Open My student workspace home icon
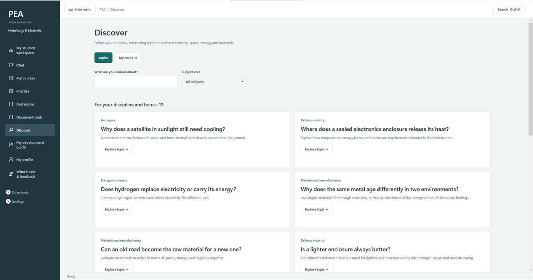The width and height of the screenshot is (533, 280). point(11,51)
